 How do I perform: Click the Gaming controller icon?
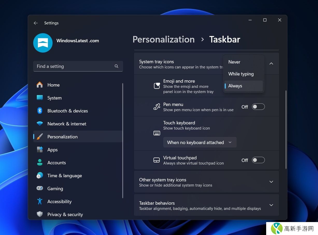pos(40,189)
